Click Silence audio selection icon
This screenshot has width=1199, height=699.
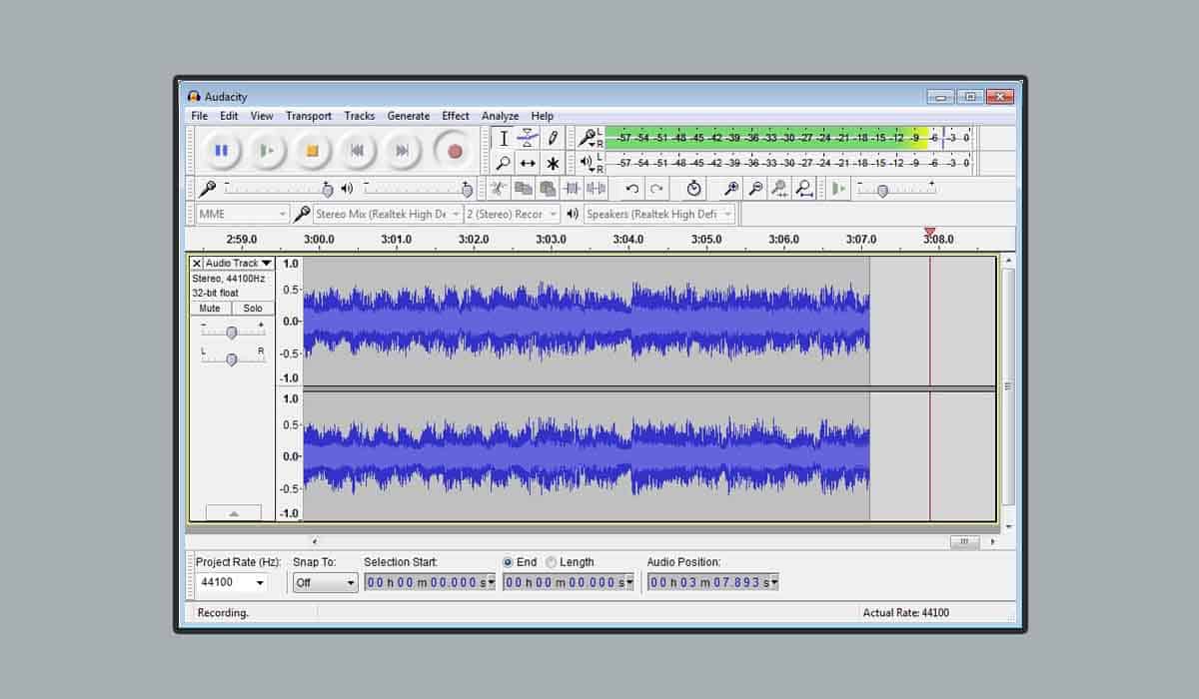[597, 188]
